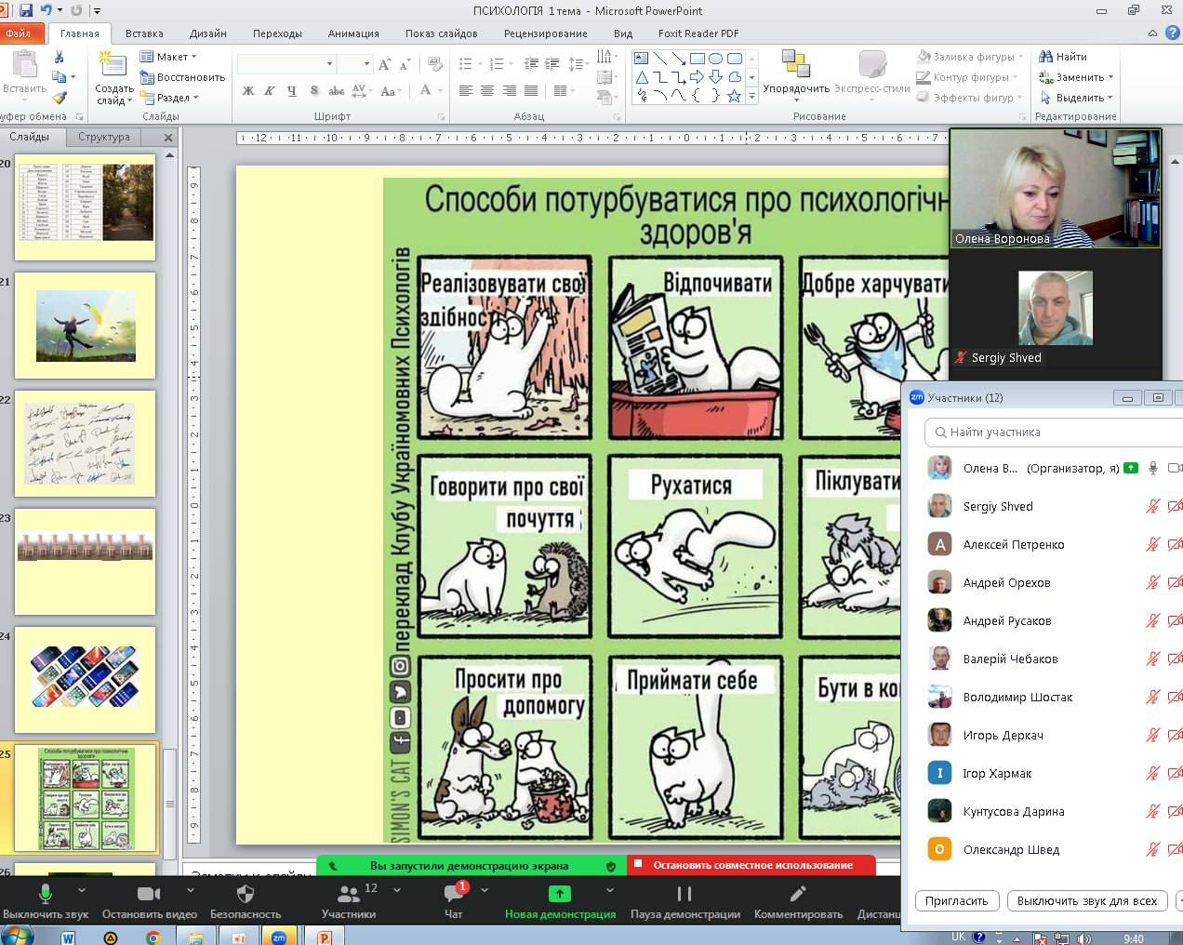
Task: Open the font color A swatch
Action: tap(425, 91)
